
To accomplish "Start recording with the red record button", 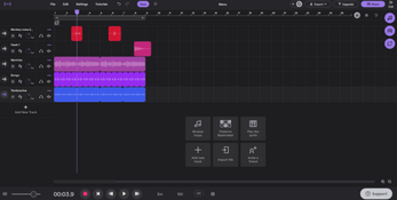I will coord(85,194).
